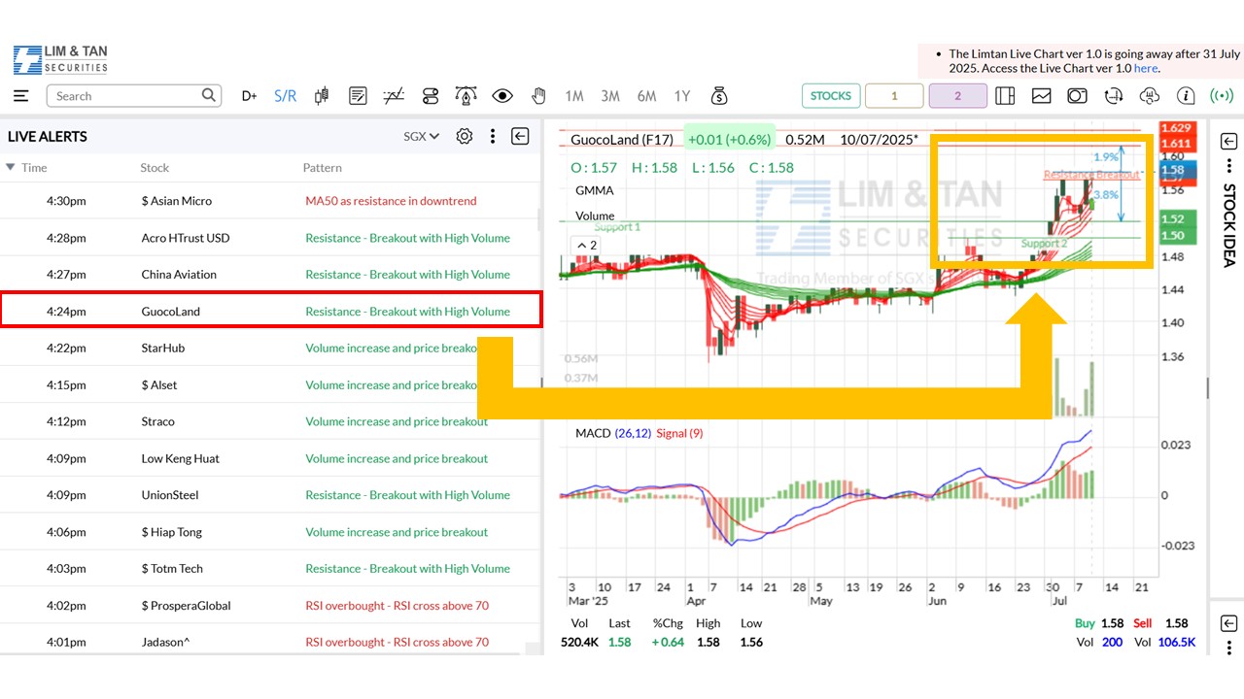Viewport: 1244px width, 699px height.
Task: Toggle S/R support-resistance overlay
Action: click(x=286, y=96)
